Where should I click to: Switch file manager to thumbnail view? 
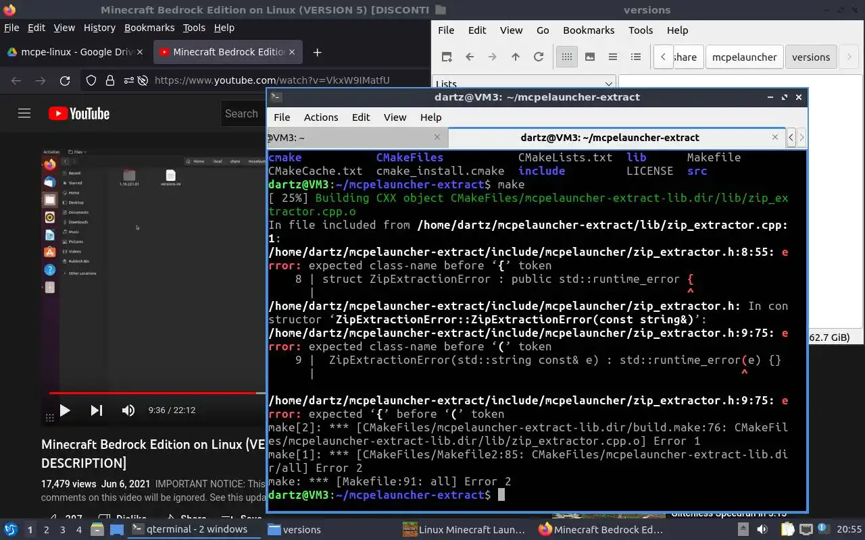590,57
